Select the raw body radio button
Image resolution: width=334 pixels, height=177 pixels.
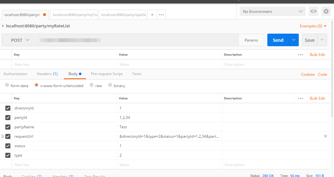point(92,85)
